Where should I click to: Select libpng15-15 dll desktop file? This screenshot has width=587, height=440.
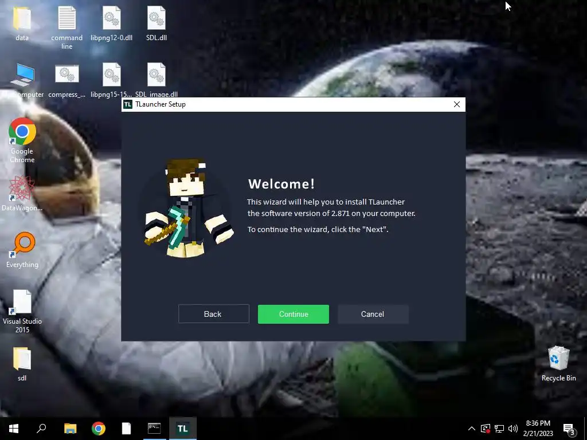tap(112, 80)
